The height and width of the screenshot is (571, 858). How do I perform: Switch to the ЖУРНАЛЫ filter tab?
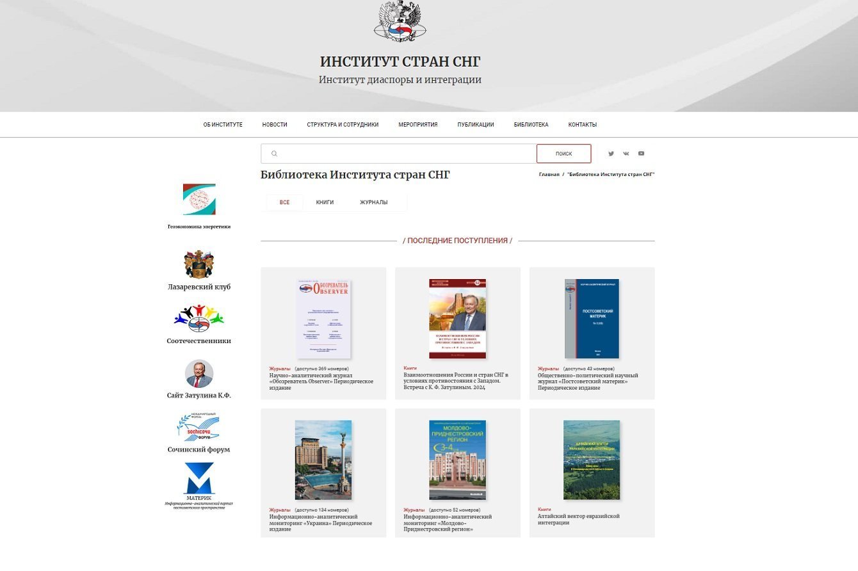pyautogui.click(x=374, y=202)
